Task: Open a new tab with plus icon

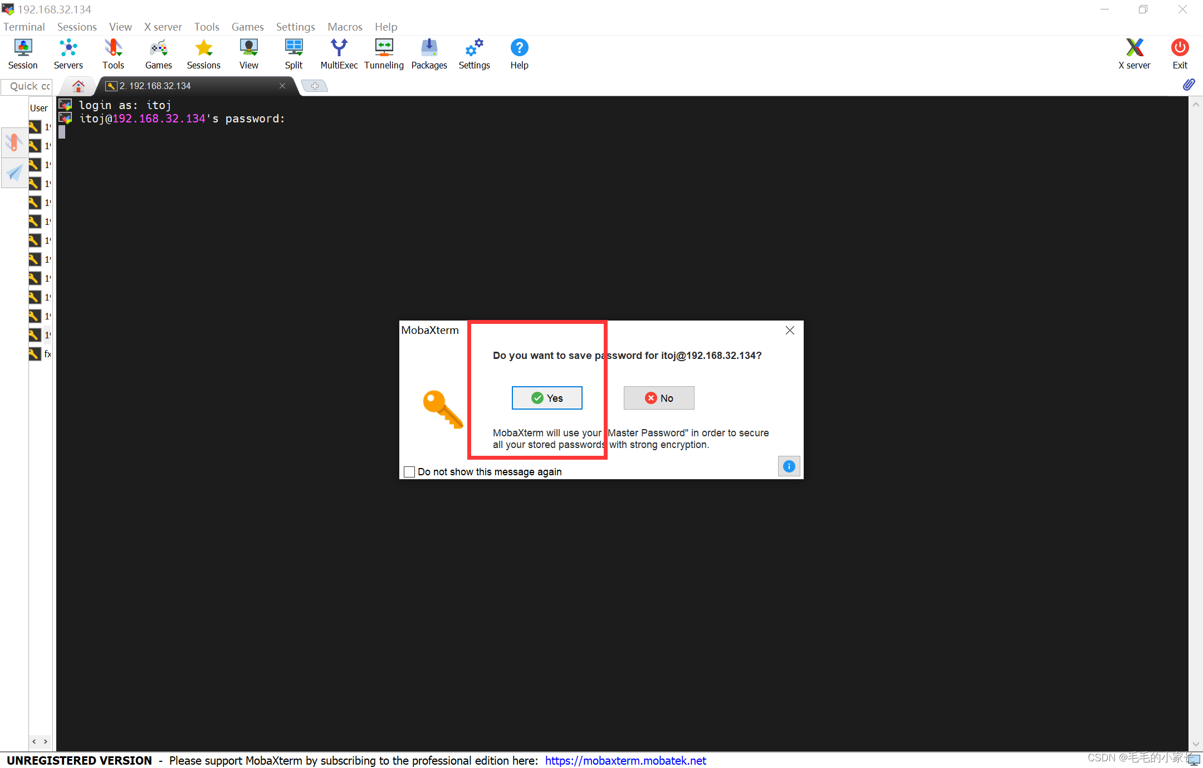Action: (315, 86)
